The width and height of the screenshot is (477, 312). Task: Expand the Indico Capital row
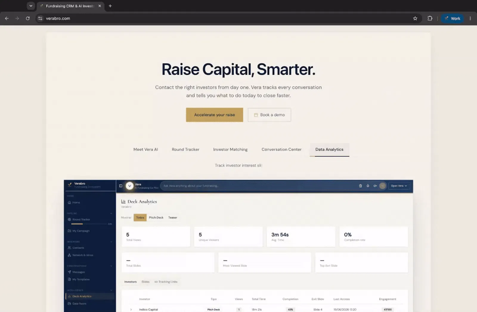coord(131,310)
